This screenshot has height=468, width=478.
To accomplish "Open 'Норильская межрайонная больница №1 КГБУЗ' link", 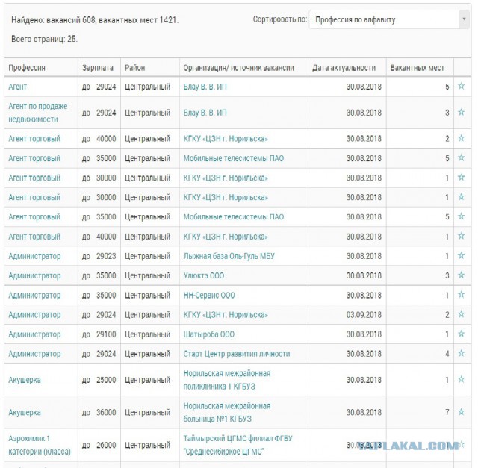I will [x=227, y=413].
